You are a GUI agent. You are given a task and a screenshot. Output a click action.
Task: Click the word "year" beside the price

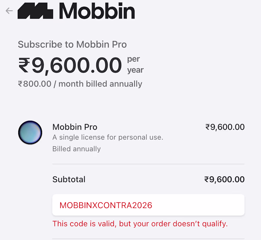[x=135, y=70]
